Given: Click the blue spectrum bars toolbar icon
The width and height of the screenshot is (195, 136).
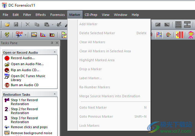Looking at the screenshot, I should [x=43, y=35].
